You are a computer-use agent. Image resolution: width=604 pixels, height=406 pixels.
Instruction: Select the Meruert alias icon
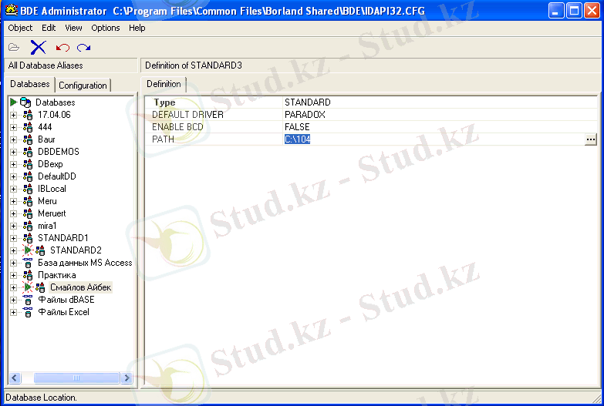(28, 213)
